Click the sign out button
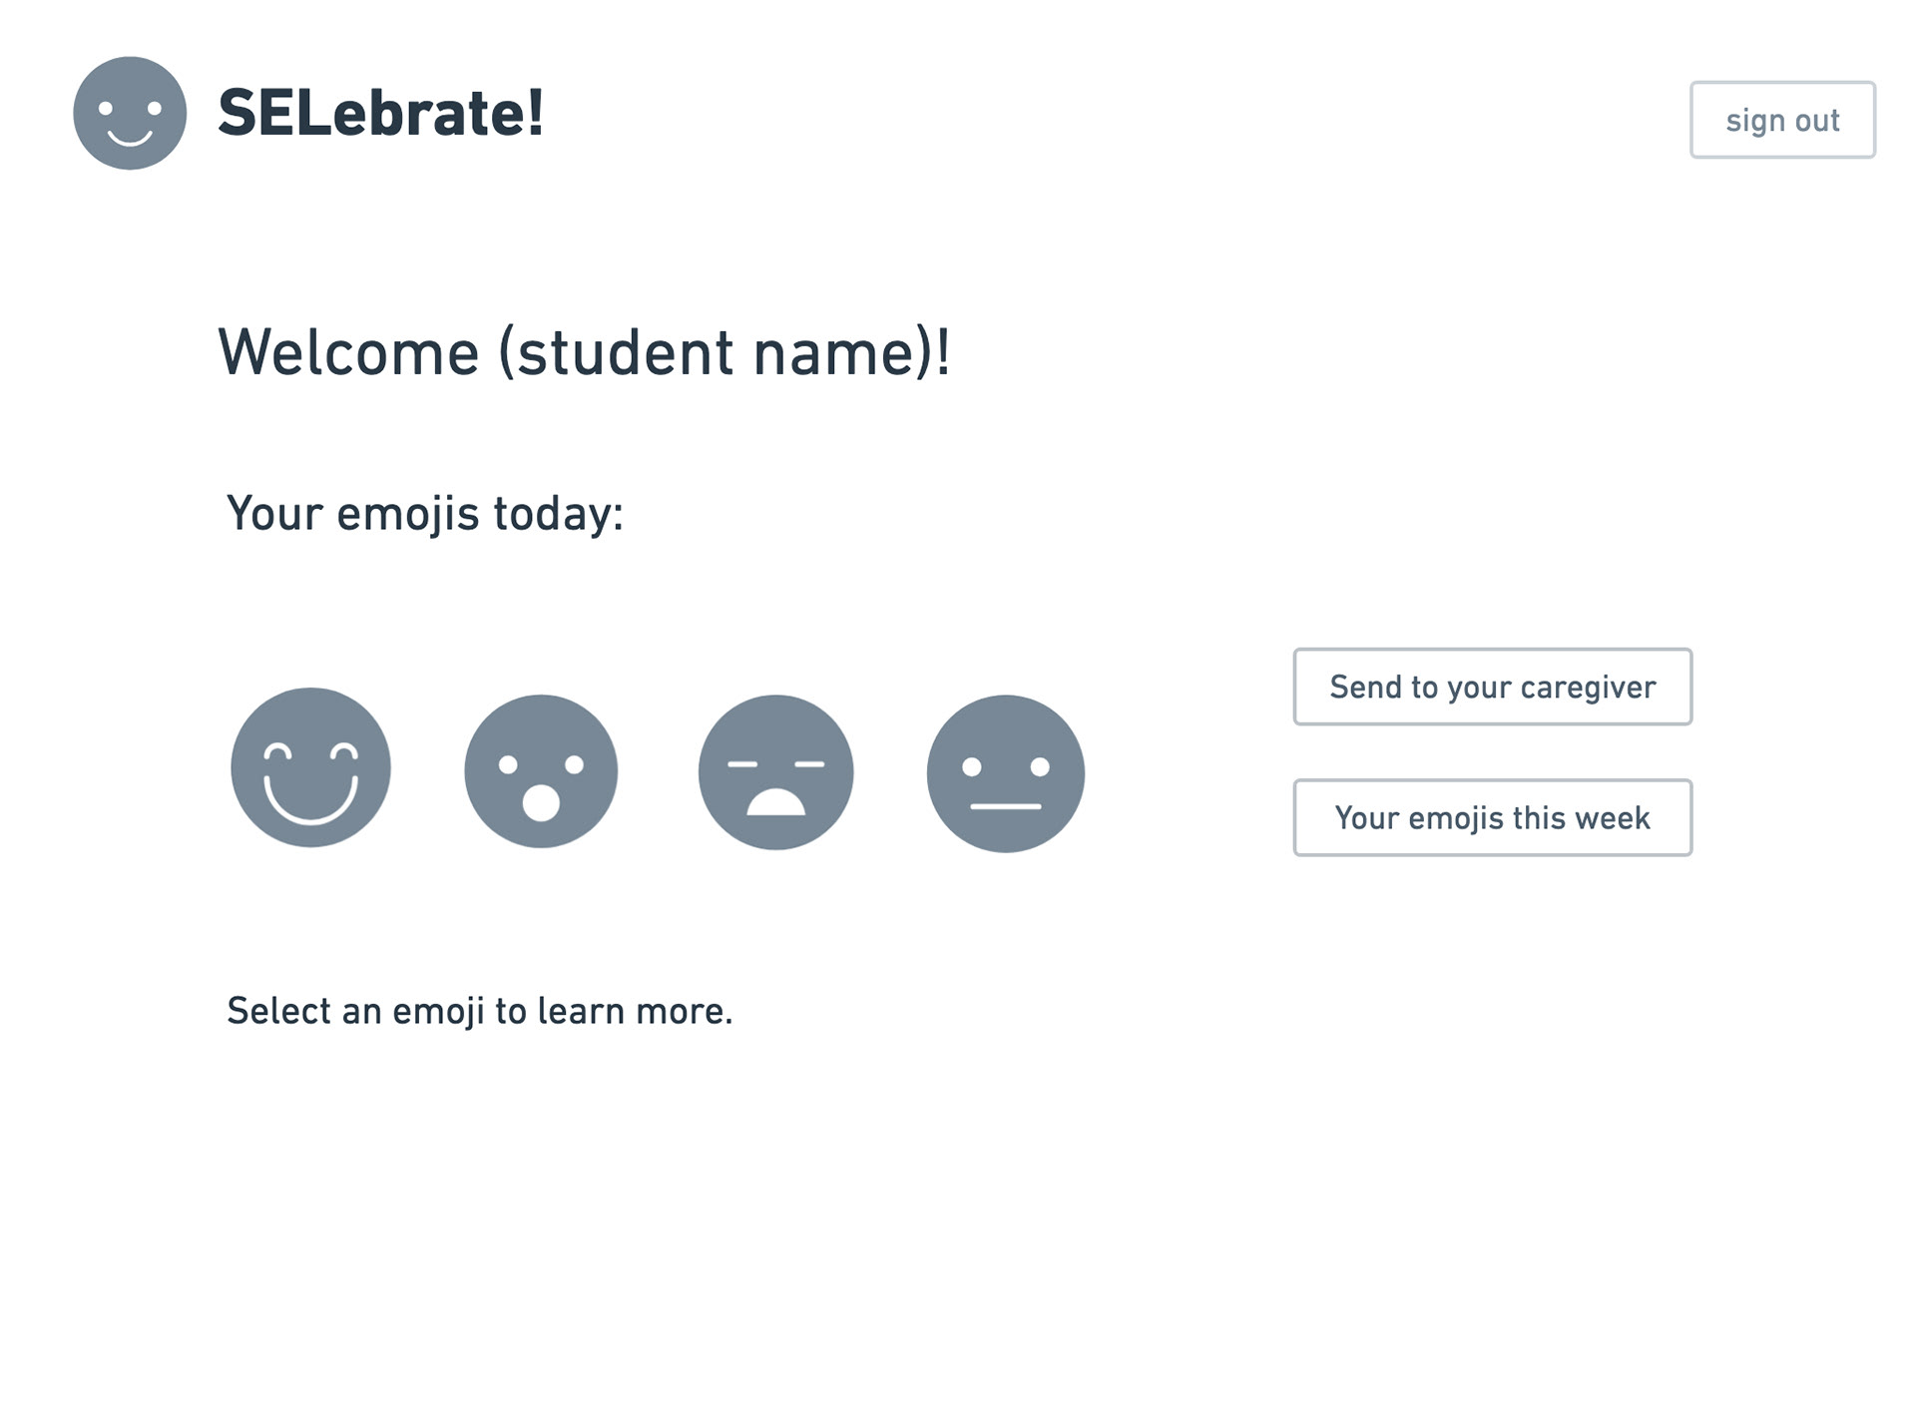The width and height of the screenshot is (1916, 1407). tap(1782, 120)
